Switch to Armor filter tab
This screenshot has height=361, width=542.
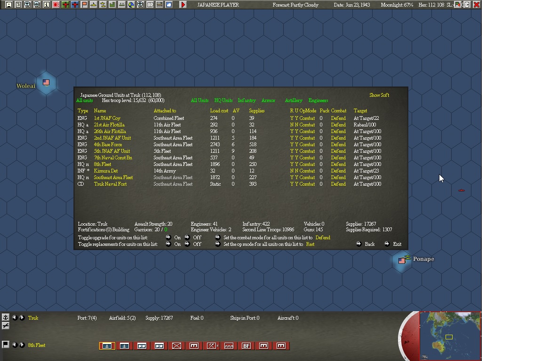(x=268, y=100)
